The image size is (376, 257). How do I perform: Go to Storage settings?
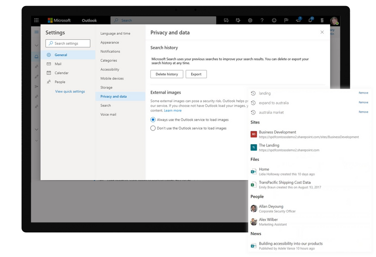(106, 87)
